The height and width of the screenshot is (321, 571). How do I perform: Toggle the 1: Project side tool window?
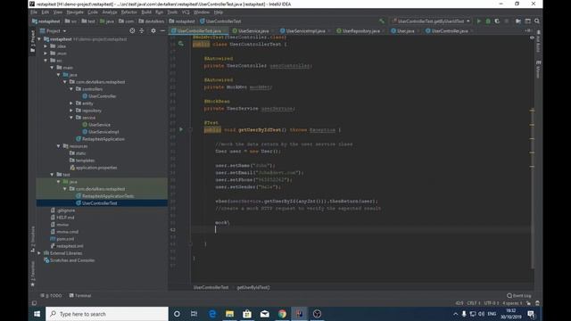[33, 41]
